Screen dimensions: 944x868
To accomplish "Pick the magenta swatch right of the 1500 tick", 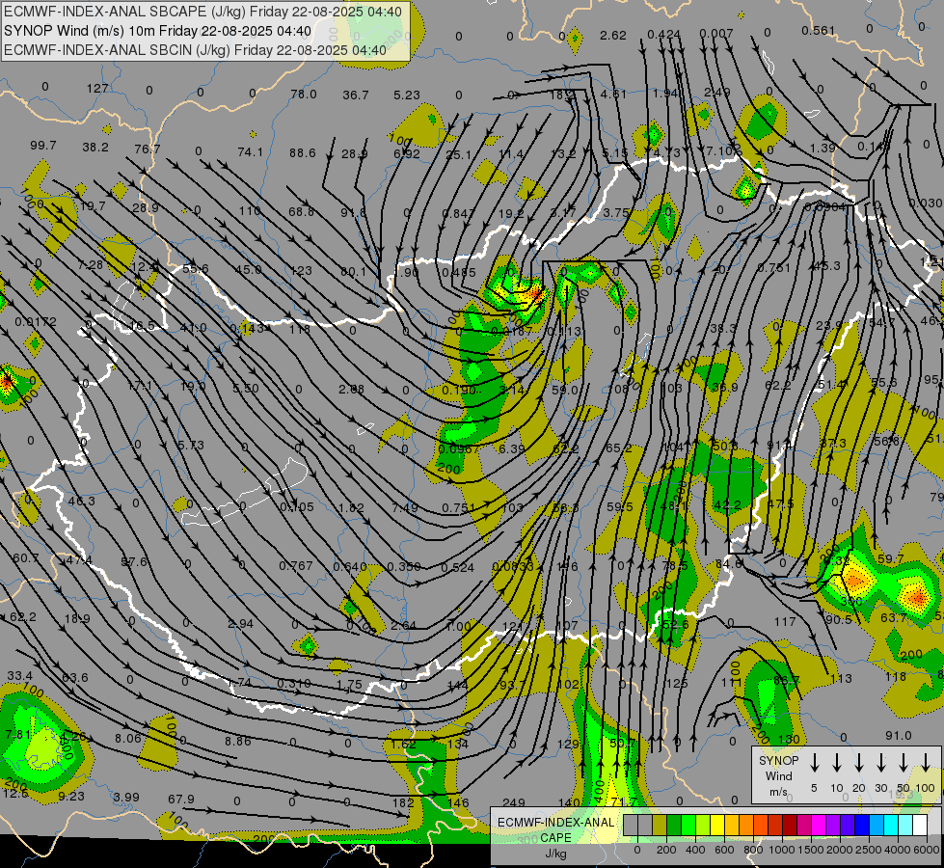I will [819, 825].
